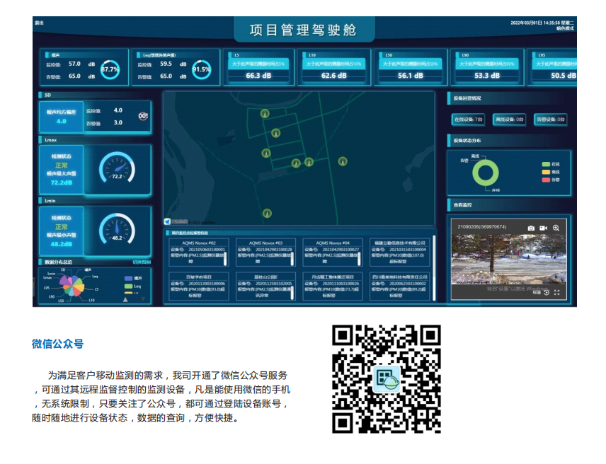Select the L90 53.3 dB tile

(487, 67)
